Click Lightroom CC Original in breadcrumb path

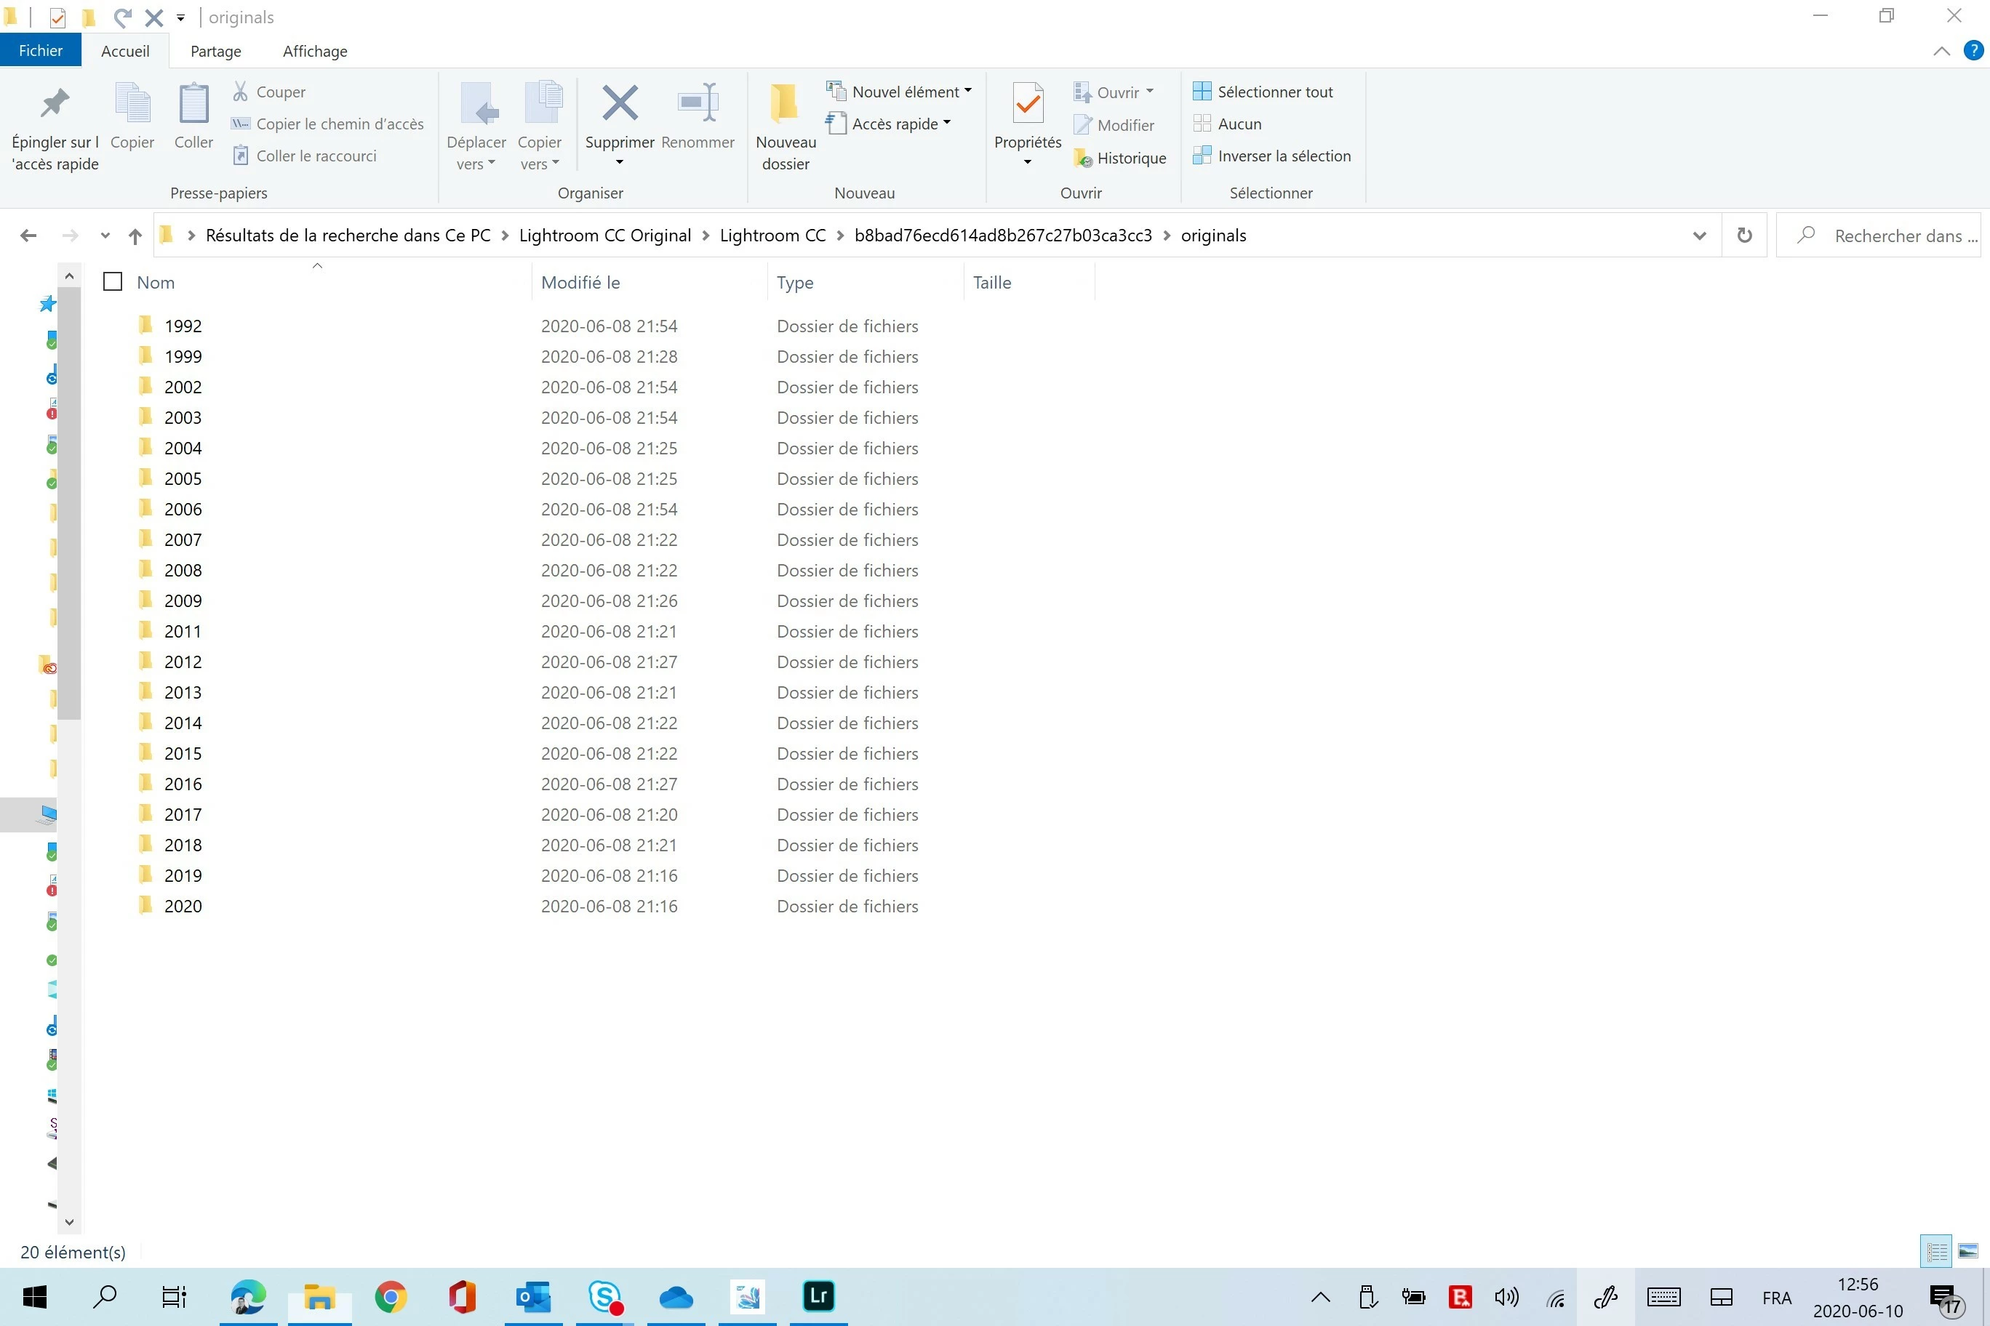604,235
